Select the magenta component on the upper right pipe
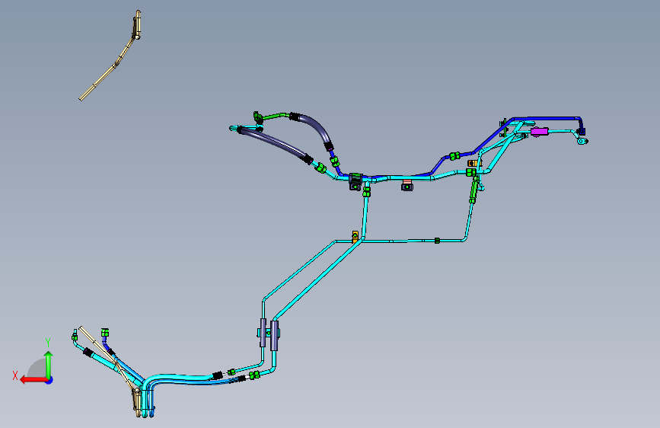This screenshot has height=428, width=660. [539, 132]
